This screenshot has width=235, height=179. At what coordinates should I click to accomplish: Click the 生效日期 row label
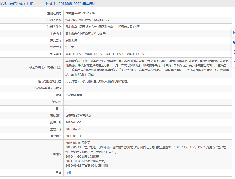coord(56,129)
